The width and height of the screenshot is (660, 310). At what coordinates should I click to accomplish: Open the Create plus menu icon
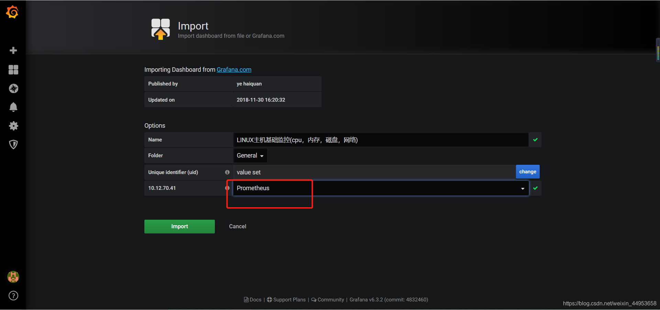(x=13, y=50)
